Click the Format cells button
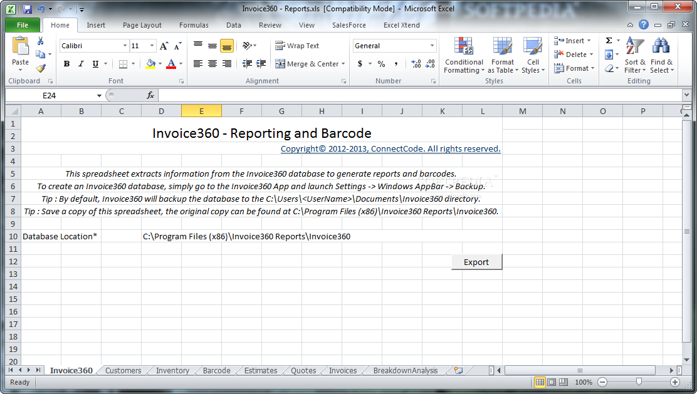The height and width of the screenshot is (394, 697). (x=574, y=68)
